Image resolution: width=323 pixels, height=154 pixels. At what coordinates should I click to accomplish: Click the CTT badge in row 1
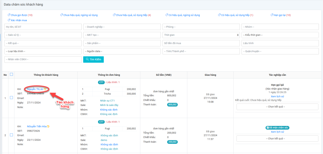pos(101,82)
